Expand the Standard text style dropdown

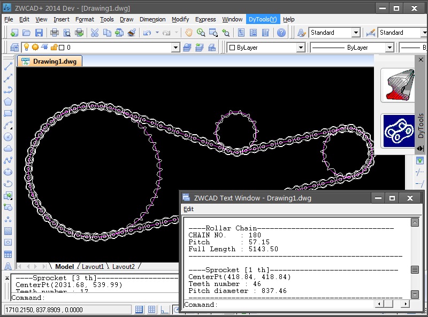[x=355, y=33]
